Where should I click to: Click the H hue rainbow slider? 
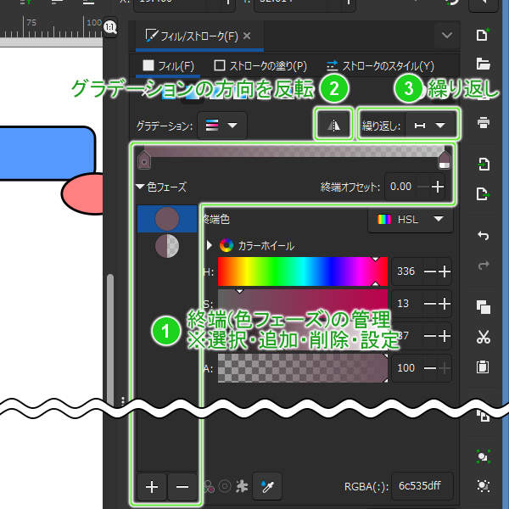[x=303, y=271]
